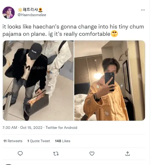Image resolution: width=151 pixels, height=165 pixels.
Task: Click the pleading emoji after 'comfortable'
Action: (114, 34)
